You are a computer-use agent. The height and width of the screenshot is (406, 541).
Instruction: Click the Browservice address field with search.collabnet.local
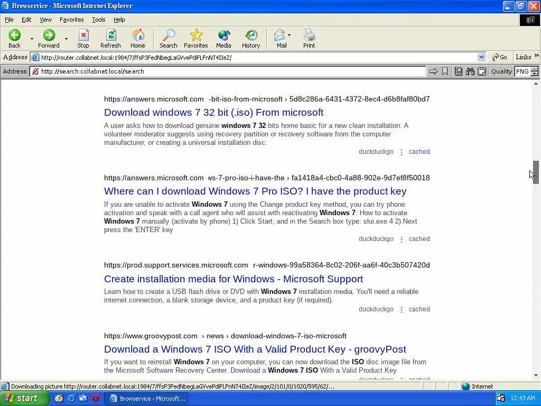(x=228, y=71)
